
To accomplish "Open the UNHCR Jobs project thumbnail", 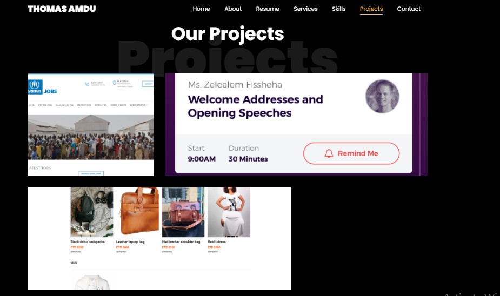I will (x=91, y=125).
